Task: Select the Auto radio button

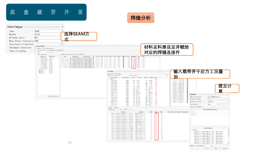Action: 115,108
